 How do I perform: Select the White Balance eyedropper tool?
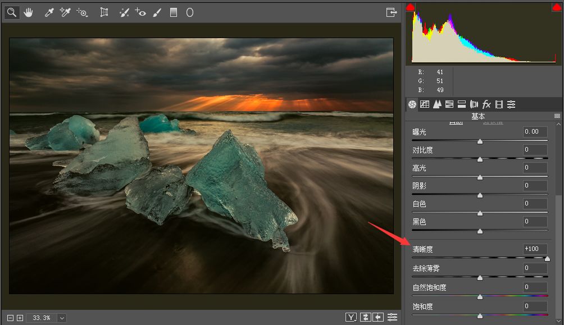49,12
